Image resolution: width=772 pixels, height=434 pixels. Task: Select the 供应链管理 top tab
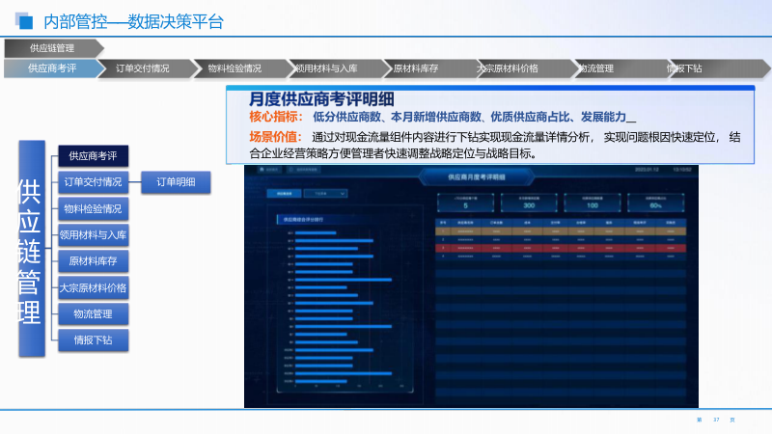click(x=52, y=47)
